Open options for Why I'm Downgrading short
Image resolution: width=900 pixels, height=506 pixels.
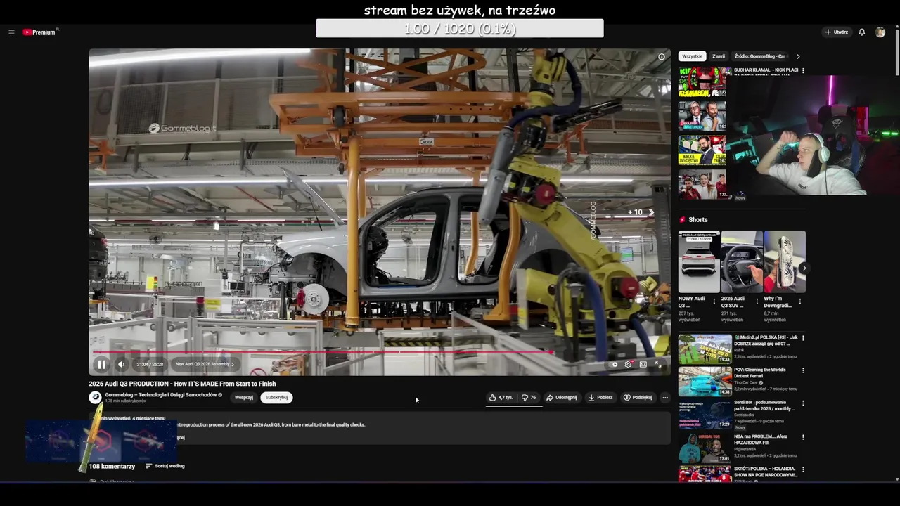pyautogui.click(x=799, y=301)
